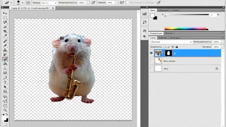Open the brush preset picker arrow
Viewport: 226px width, 127px height.
coord(23,2)
